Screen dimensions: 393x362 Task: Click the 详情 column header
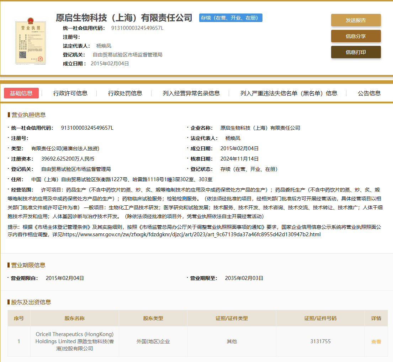click(376, 318)
